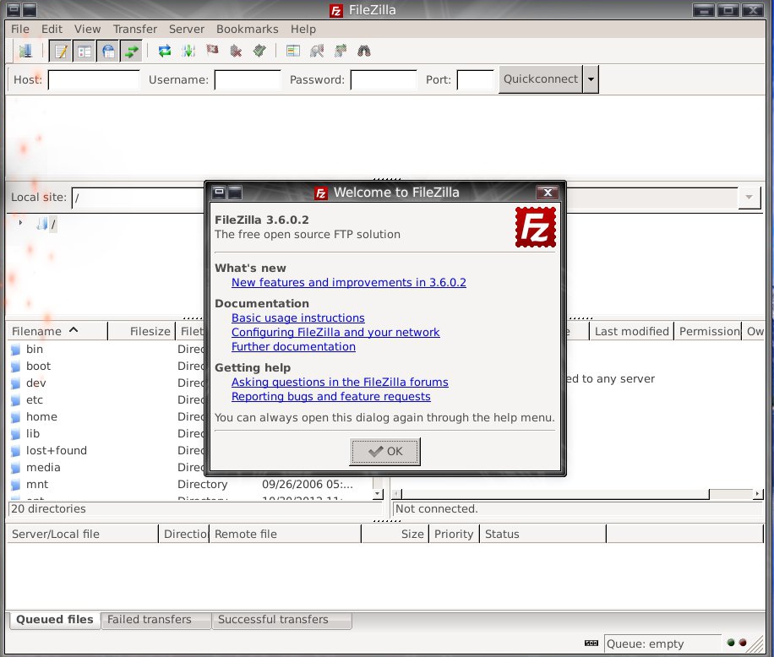Viewport: 774px width, 657px height.
Task: Open the Site Manager icon
Action: [x=25, y=51]
